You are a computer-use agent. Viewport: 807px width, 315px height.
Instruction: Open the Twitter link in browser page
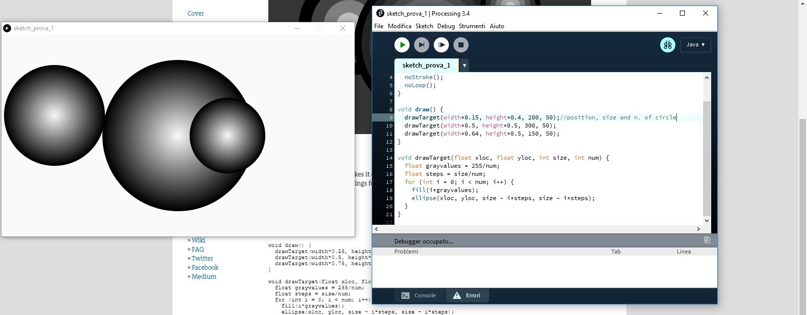coord(202,259)
